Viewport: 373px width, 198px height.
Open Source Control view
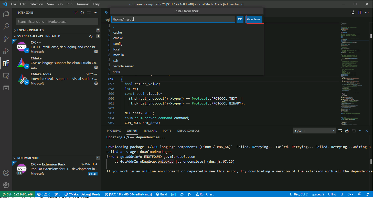6,39
